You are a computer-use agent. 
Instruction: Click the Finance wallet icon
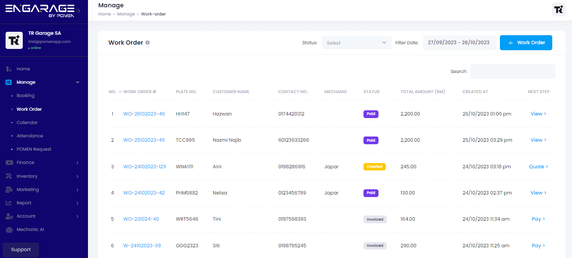9,163
